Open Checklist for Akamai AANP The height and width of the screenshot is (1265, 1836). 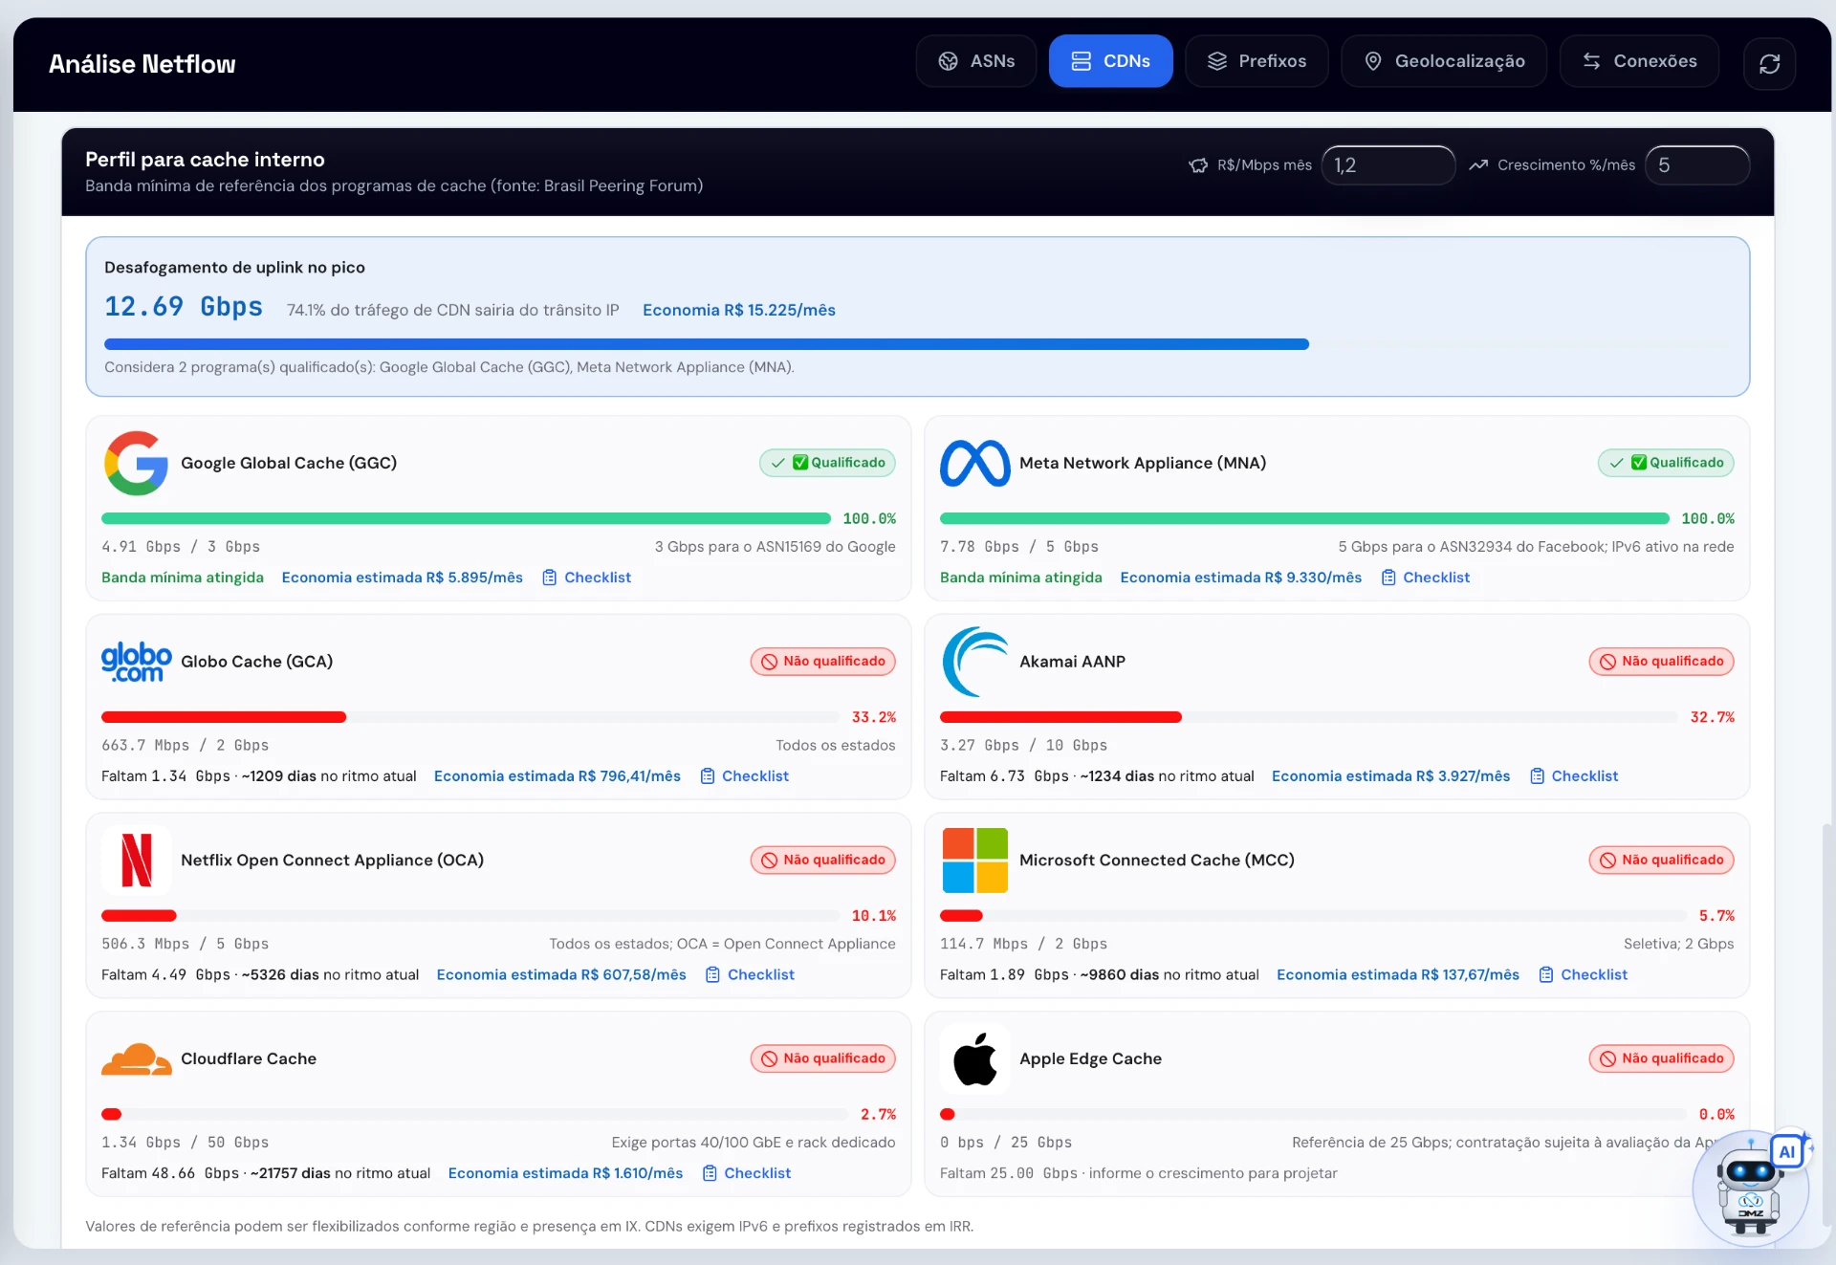[x=1574, y=776]
